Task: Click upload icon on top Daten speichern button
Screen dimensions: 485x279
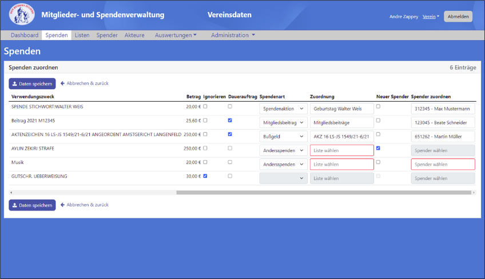Action: (14, 84)
